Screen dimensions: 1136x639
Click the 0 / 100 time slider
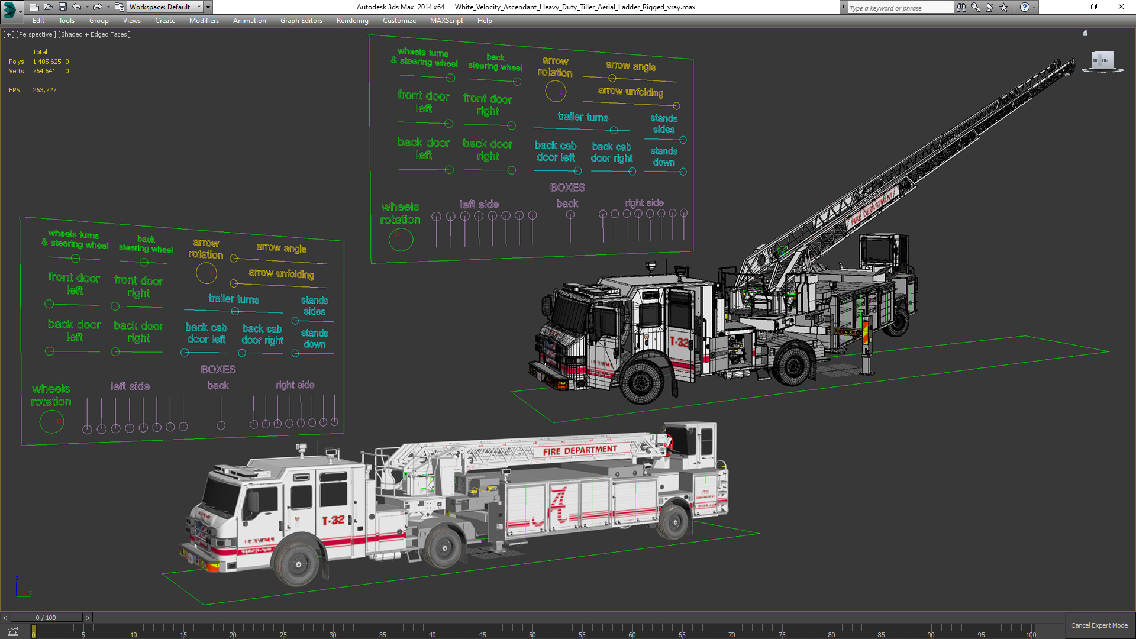click(x=46, y=618)
